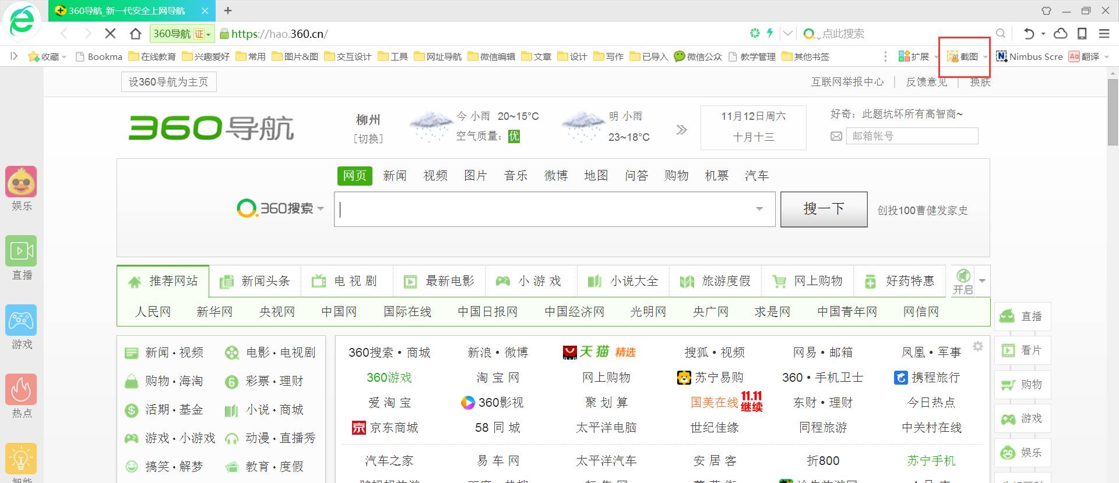Open the 京东商城 link
Screen dimensions: 1119x483
[385, 428]
